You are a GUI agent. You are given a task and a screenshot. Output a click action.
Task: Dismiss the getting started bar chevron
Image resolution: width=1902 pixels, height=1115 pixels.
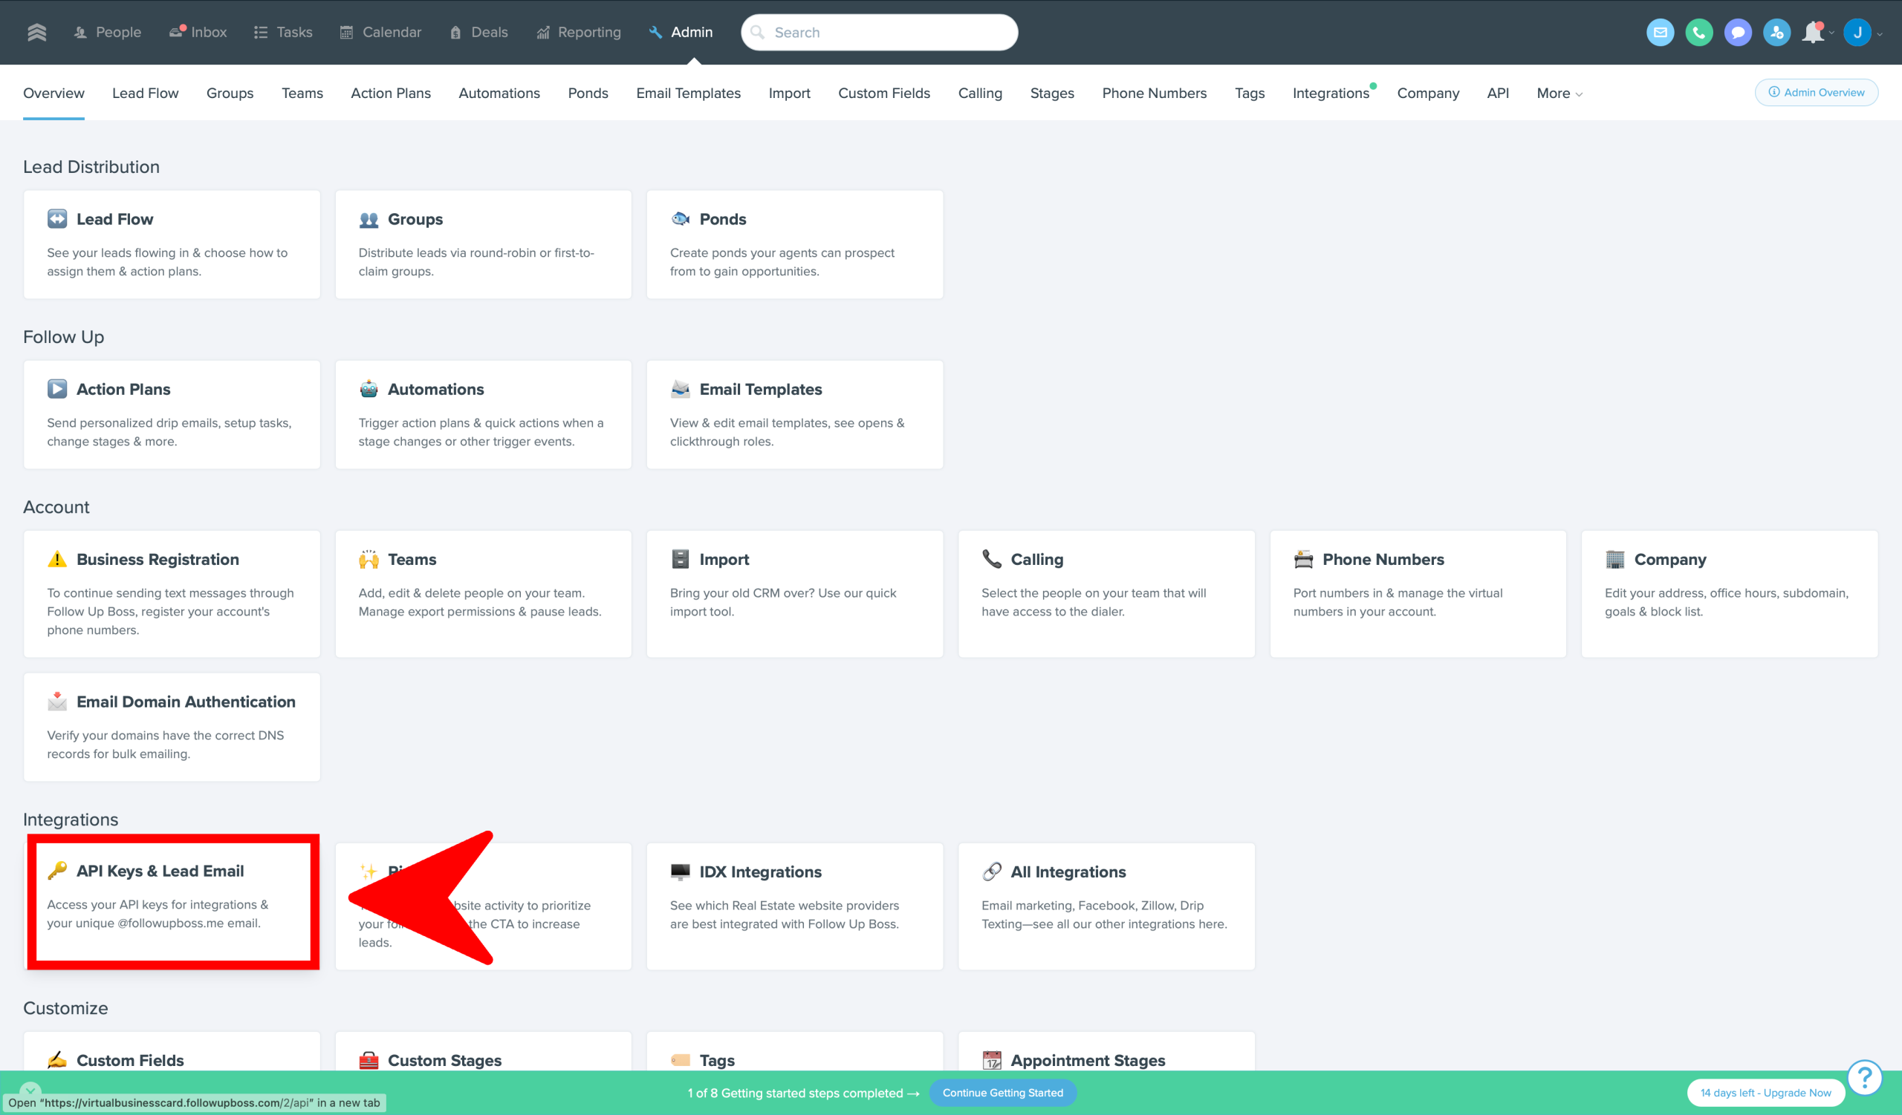tap(30, 1091)
